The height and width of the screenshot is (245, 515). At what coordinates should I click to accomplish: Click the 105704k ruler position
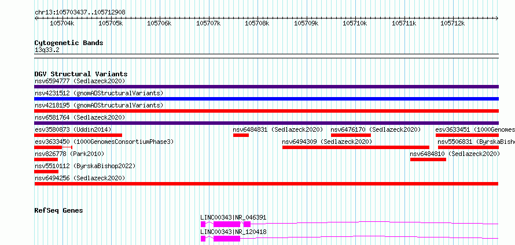62,23
